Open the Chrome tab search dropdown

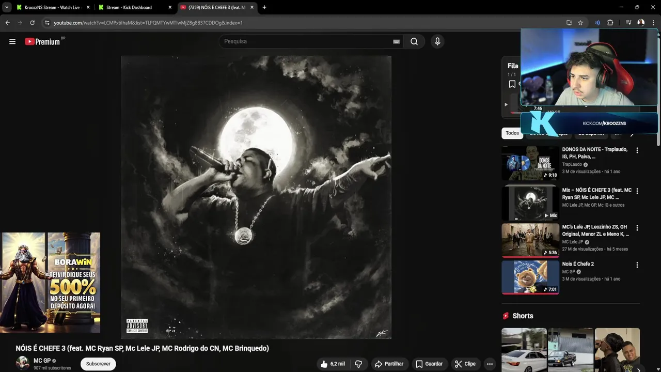click(x=7, y=7)
